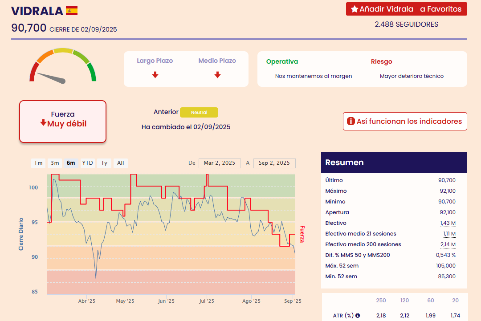Click the yellow Neutral badge
481x321 pixels.
point(199,112)
